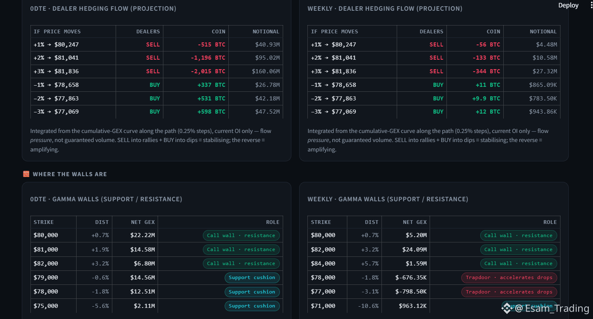Viewport: 593px width, 319px height.
Task: Click 0DTE flow DEALERS column header
Action: point(148,32)
